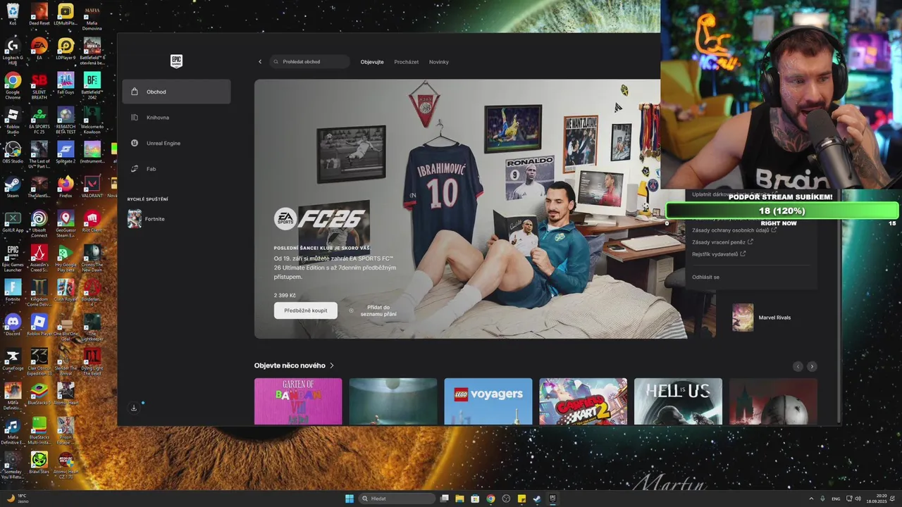Click the carousel next arrow

click(x=812, y=366)
